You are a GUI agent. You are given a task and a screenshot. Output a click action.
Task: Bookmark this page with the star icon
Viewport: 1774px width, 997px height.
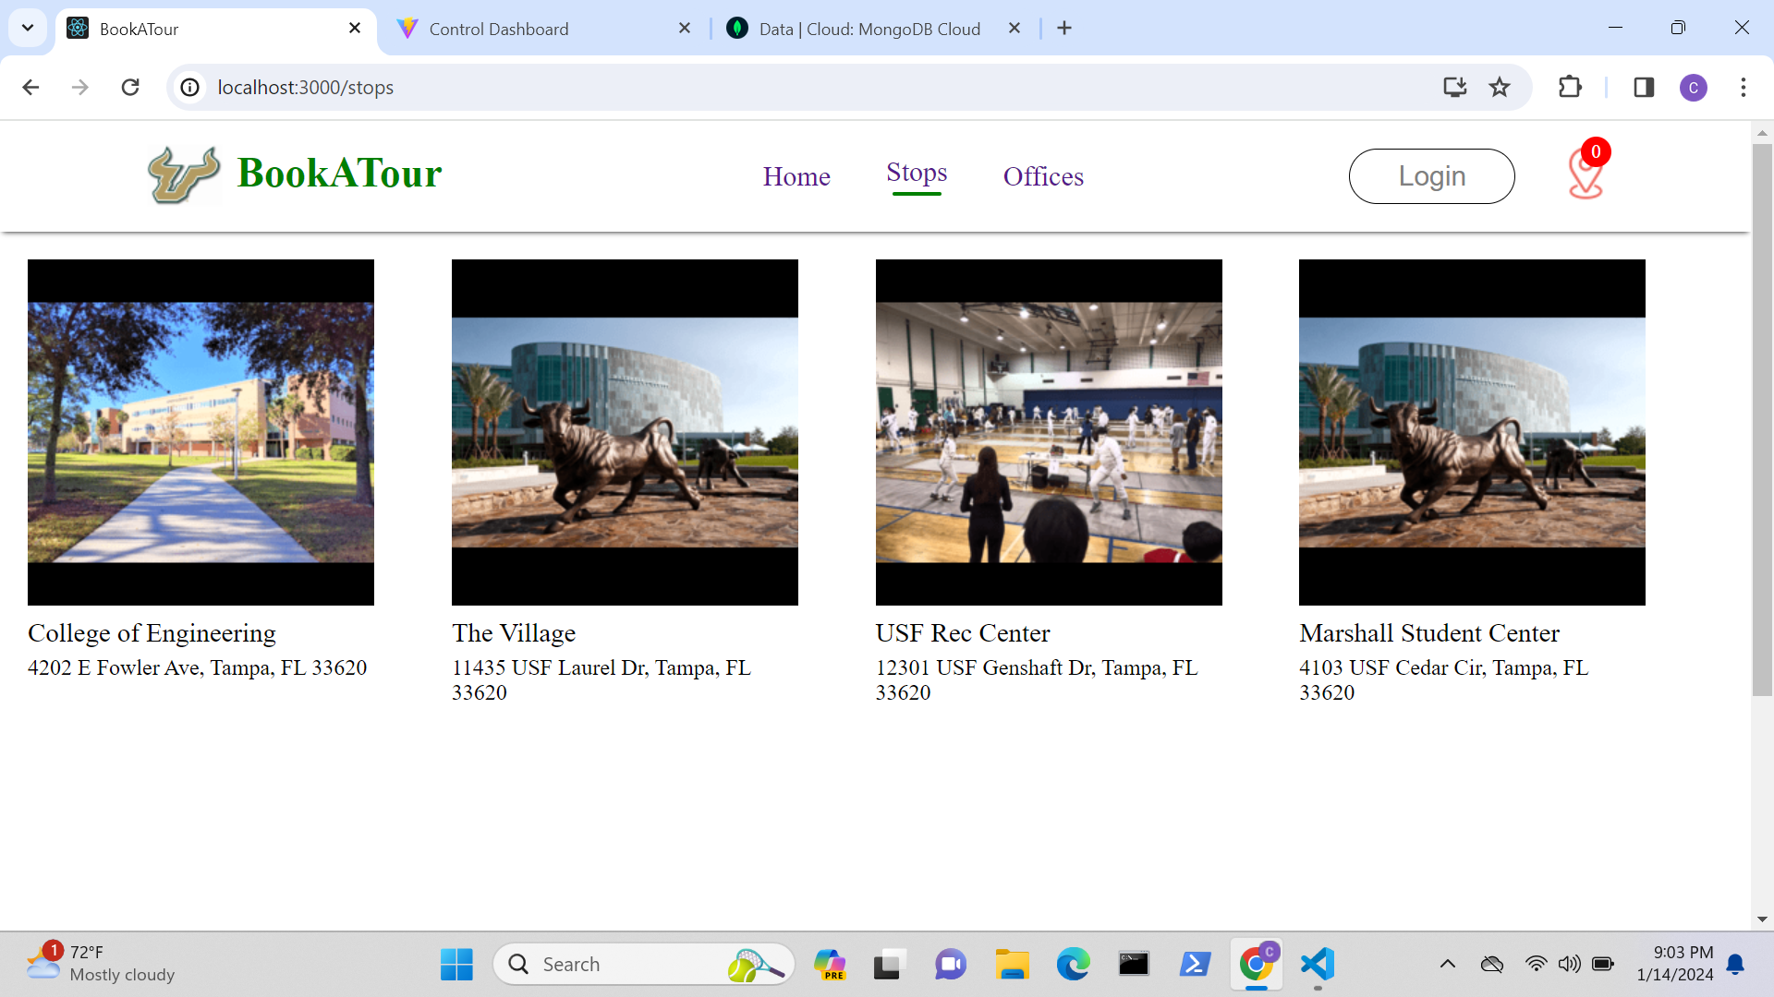[1500, 87]
